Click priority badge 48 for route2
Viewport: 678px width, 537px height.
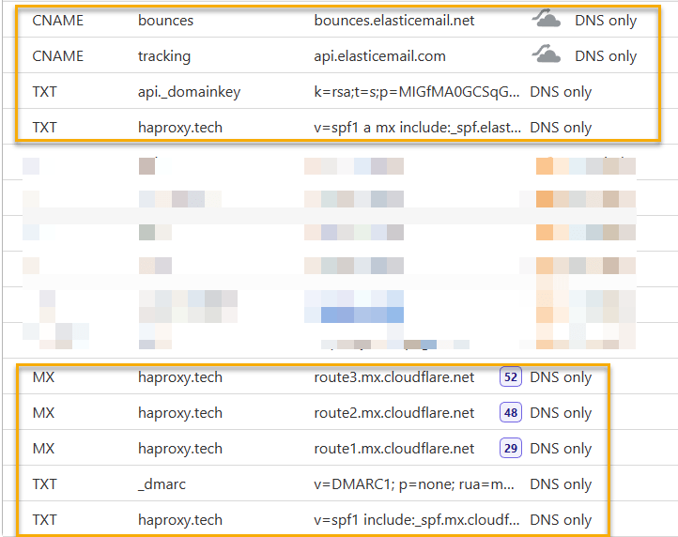click(x=511, y=412)
